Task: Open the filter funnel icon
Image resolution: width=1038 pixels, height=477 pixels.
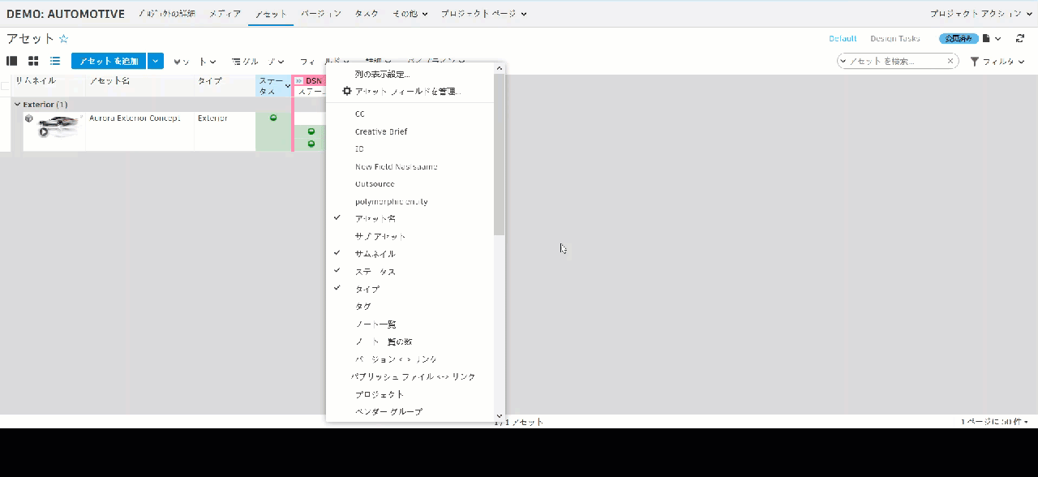Action: pos(974,61)
